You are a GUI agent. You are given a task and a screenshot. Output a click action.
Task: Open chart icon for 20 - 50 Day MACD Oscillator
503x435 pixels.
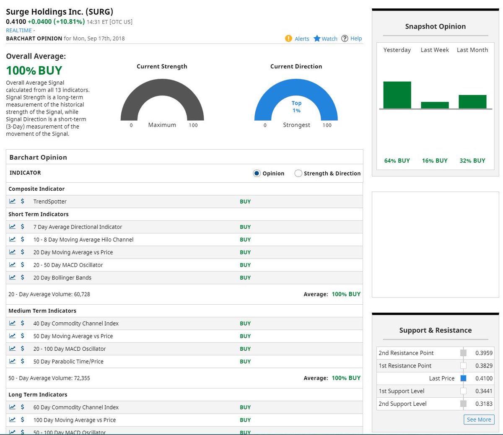pyautogui.click(x=13, y=264)
